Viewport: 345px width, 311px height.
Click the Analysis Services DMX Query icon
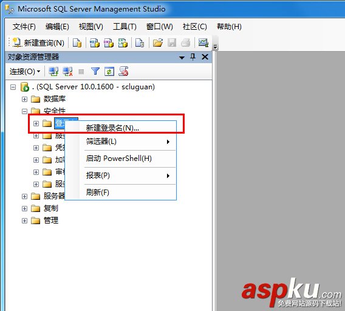[109, 43]
